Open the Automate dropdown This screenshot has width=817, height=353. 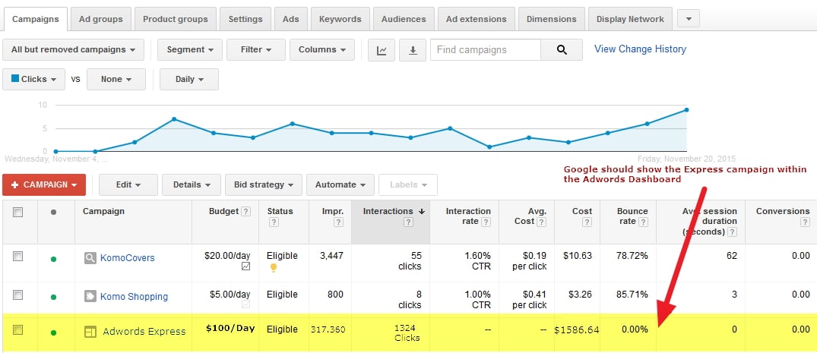pyautogui.click(x=340, y=184)
